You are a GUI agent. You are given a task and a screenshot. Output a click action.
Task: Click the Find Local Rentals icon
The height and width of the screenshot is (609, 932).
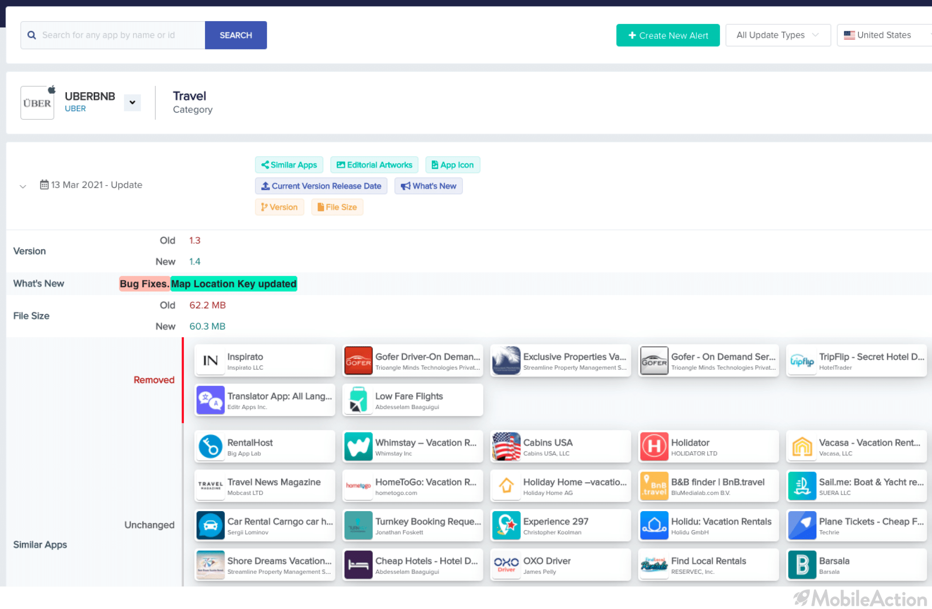[x=654, y=565]
